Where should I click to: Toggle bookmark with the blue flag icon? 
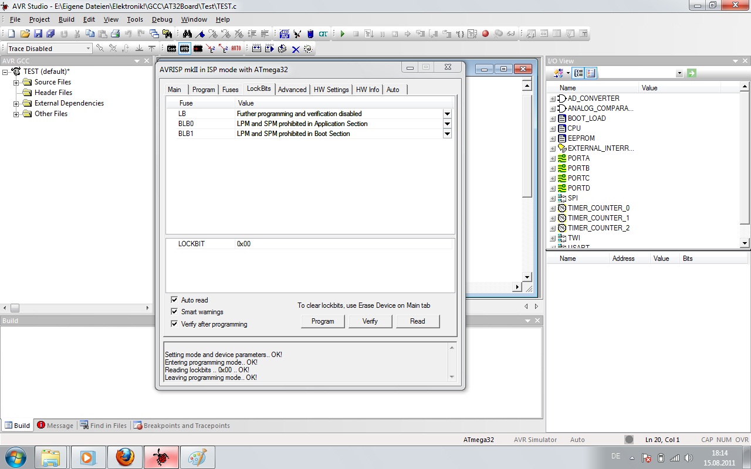tap(200, 34)
